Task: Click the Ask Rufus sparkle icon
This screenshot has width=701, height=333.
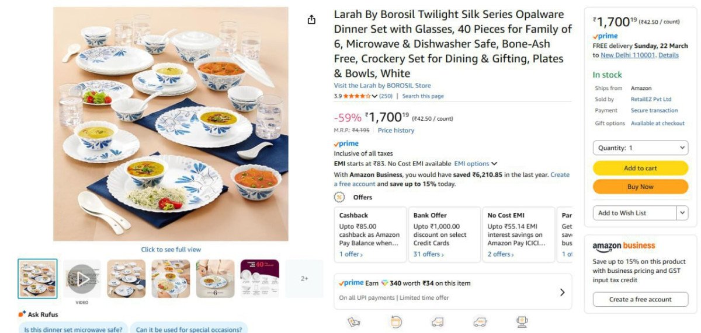Action: [x=22, y=314]
